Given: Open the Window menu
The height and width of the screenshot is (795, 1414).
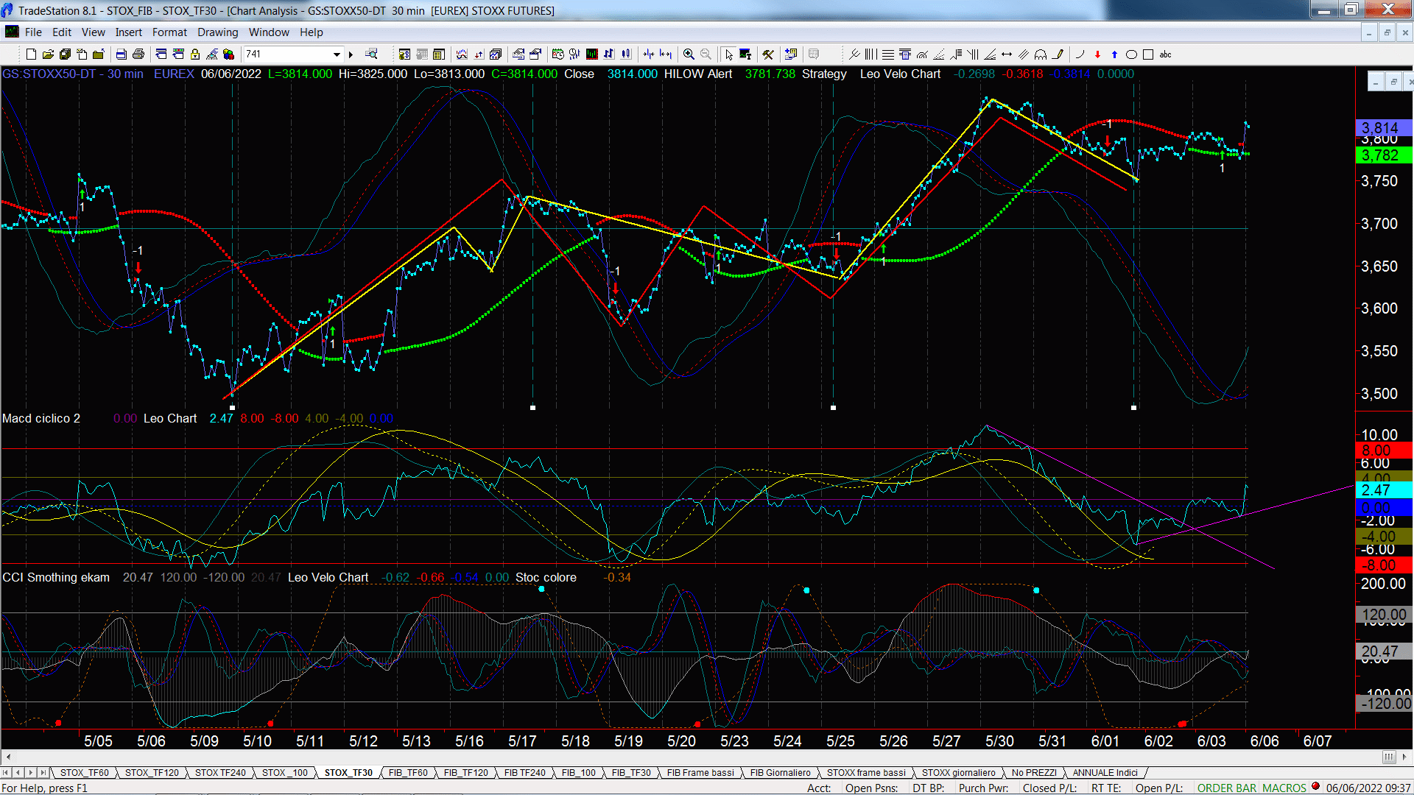Looking at the screenshot, I should [269, 32].
